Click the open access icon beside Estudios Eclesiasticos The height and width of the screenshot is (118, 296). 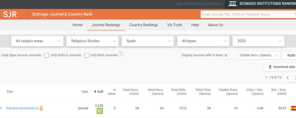coord(41,108)
